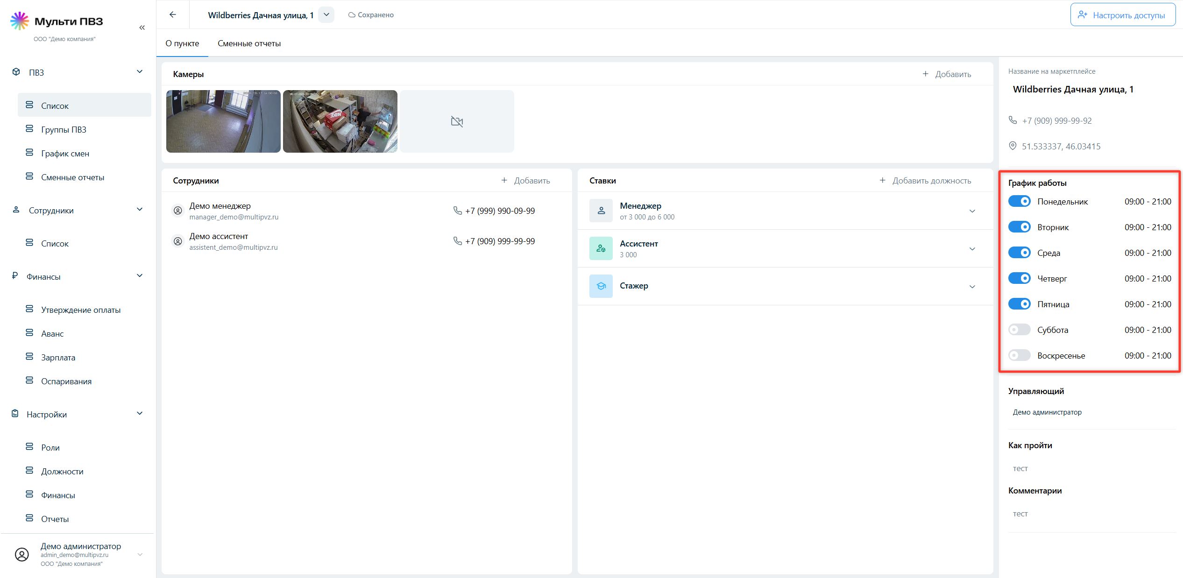Collapse the Настройки sidebar section chevron

pos(139,413)
